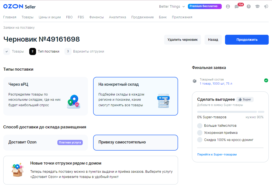
Task: Click the Сделать выгоднее heading
Action: 216,99
